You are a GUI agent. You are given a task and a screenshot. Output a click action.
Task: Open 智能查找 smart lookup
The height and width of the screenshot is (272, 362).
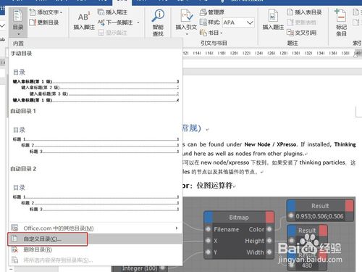158,22
